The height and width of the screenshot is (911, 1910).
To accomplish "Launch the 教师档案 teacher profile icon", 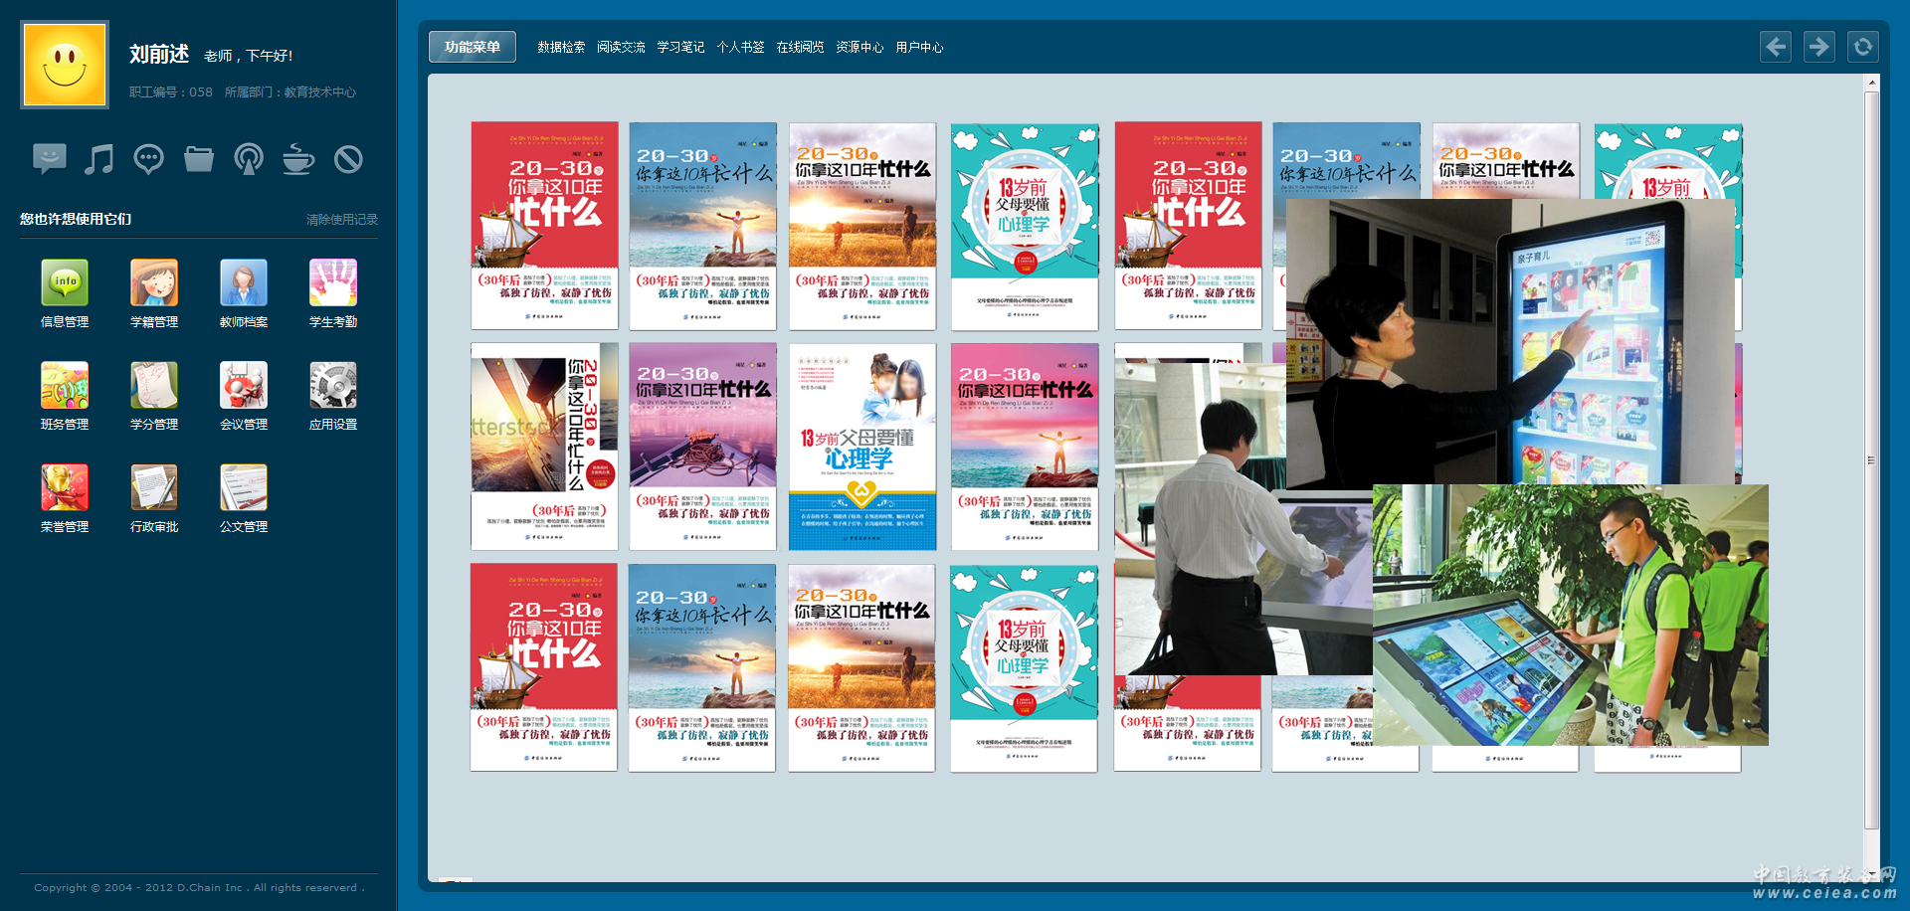I will 244,283.
